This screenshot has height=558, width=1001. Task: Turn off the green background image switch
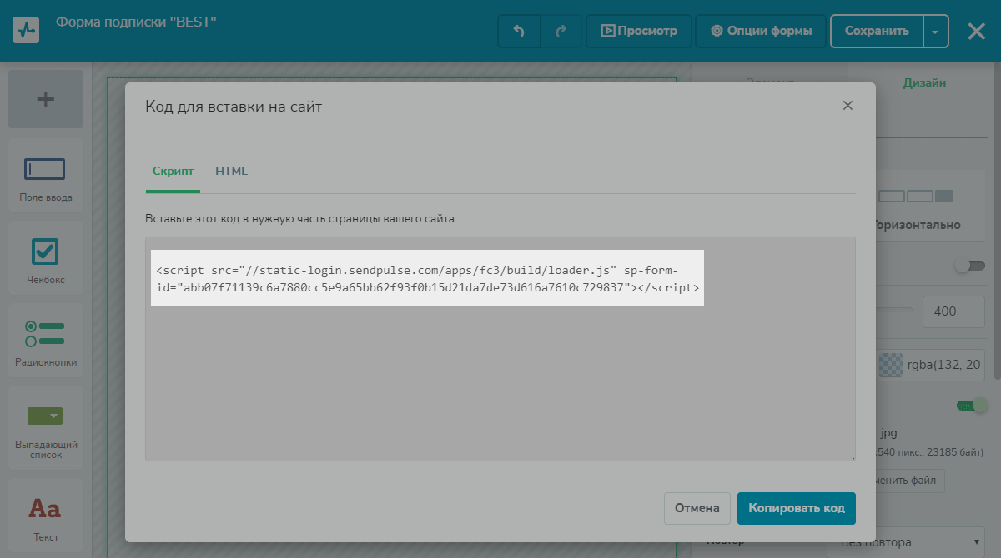pos(972,406)
